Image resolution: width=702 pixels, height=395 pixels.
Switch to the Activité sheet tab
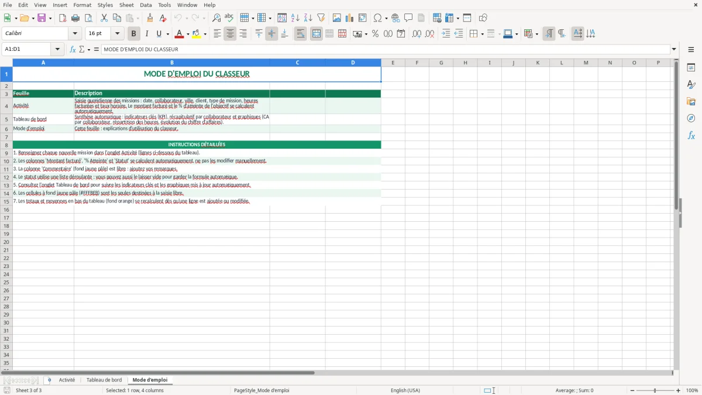tap(67, 380)
